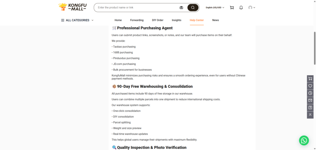
Task: Navigate to DIY Order page
Action: point(158,20)
